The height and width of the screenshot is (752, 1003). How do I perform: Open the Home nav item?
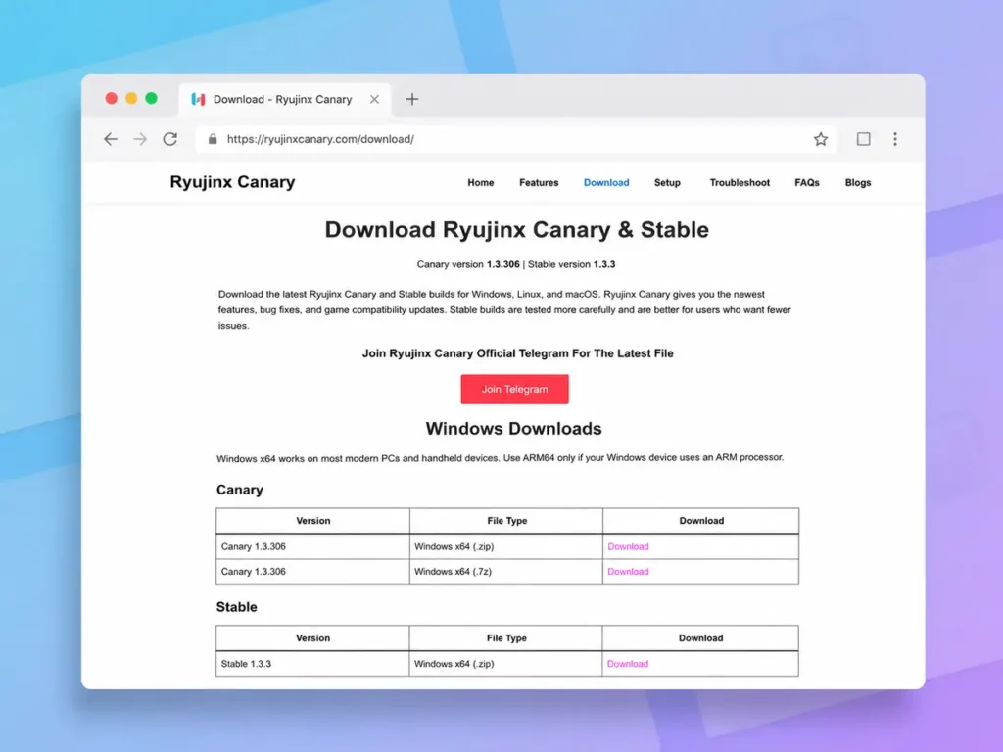tap(480, 183)
